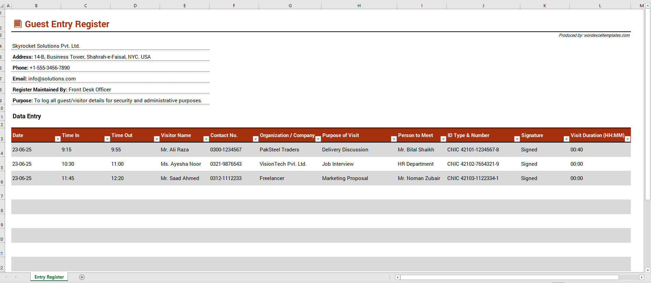Switch to the Entry Register sheet tab
Viewport: 651px width, 283px height.
pos(49,277)
